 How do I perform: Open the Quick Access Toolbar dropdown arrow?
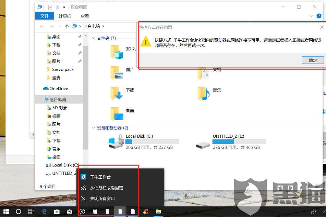tap(64, 6)
